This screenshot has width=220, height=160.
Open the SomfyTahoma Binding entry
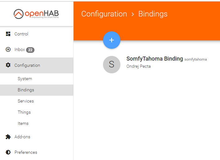pyautogui.click(x=155, y=59)
